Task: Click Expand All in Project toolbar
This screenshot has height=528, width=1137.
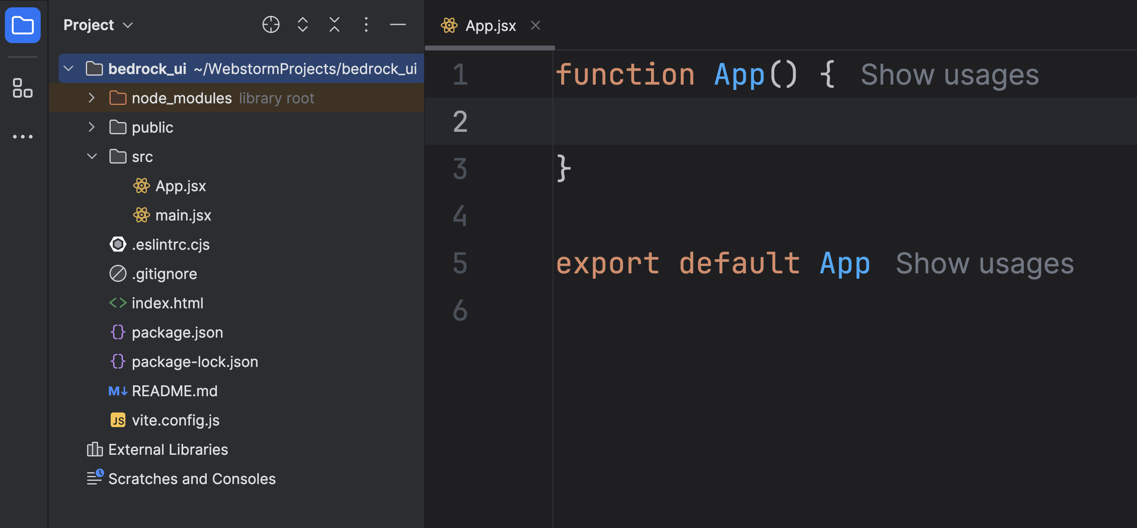Action: (x=302, y=25)
